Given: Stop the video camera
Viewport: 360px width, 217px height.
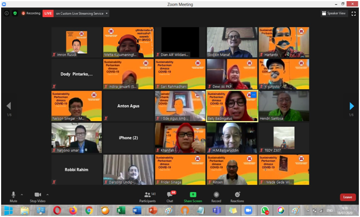Looking at the screenshot, I should 38,197.
